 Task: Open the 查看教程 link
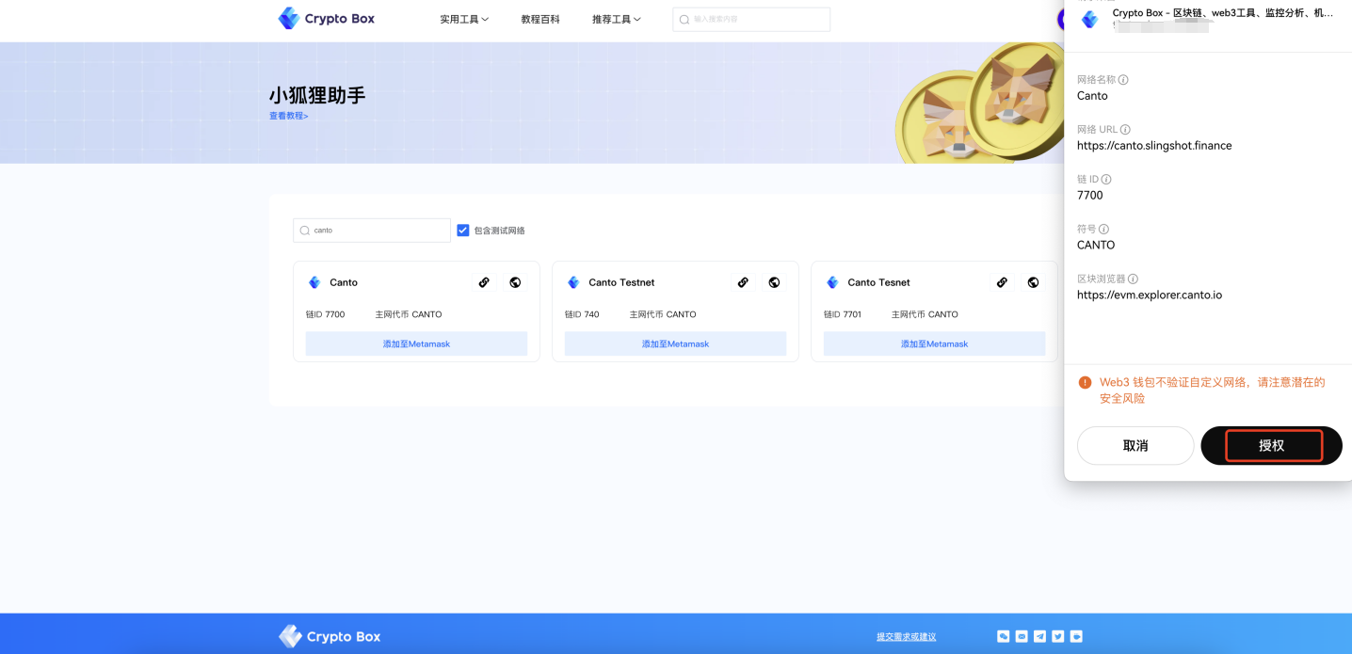pyautogui.click(x=288, y=116)
